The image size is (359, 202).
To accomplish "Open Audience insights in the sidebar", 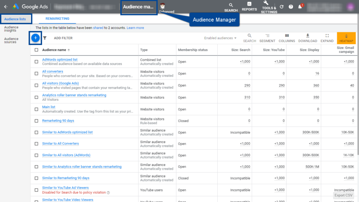I will [11, 29].
